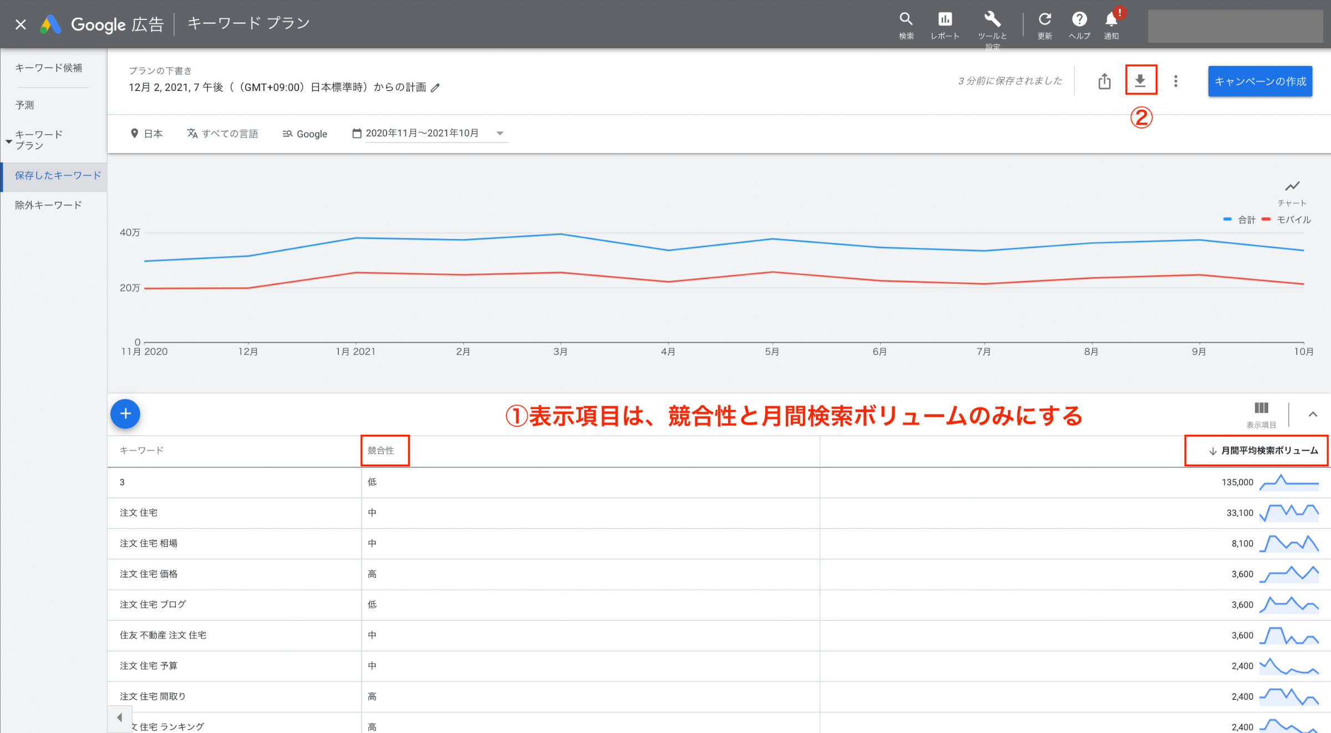The height and width of the screenshot is (733, 1331).
Task: Select 除外キーワード in sidebar
Action: coord(49,205)
